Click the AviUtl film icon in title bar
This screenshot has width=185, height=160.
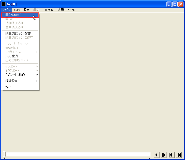point(4,4)
